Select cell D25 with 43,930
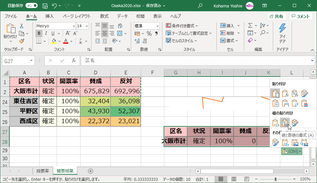The height and width of the screenshot is (183, 317). [95, 111]
